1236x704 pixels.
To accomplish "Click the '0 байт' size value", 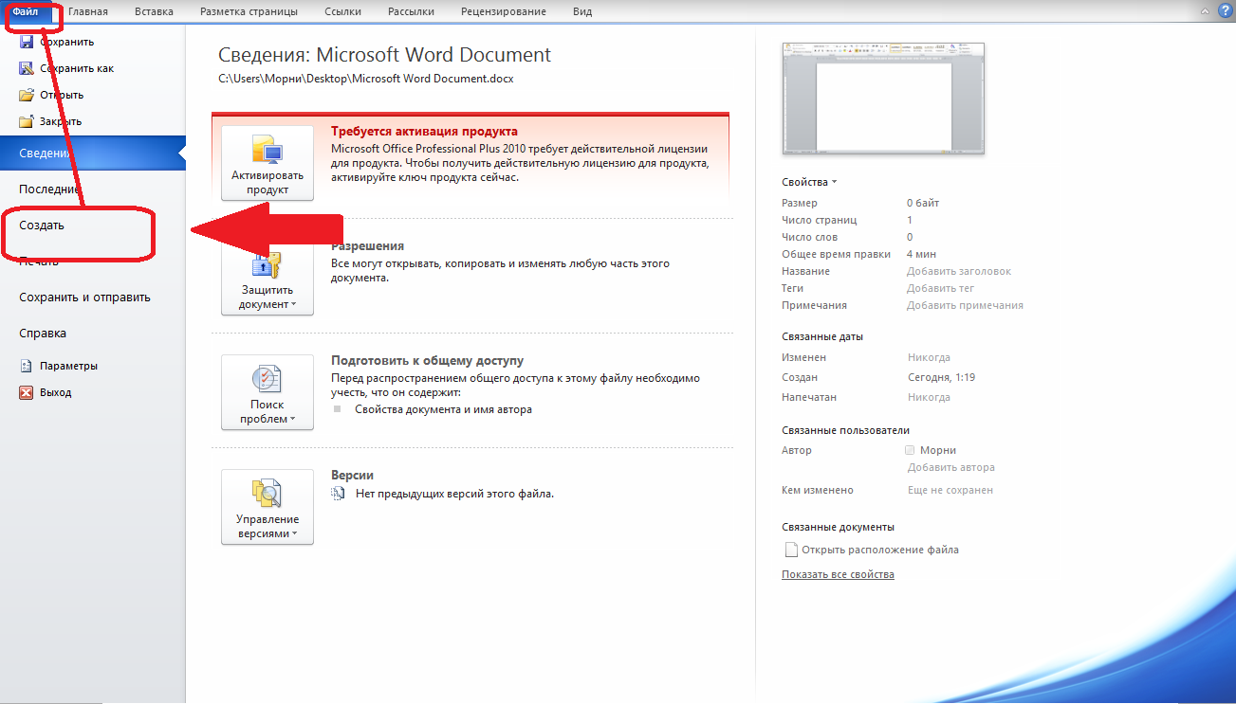I will (x=923, y=203).
